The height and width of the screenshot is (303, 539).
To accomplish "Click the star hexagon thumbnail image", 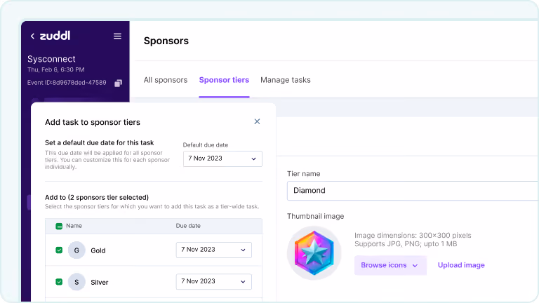I will pos(314,252).
